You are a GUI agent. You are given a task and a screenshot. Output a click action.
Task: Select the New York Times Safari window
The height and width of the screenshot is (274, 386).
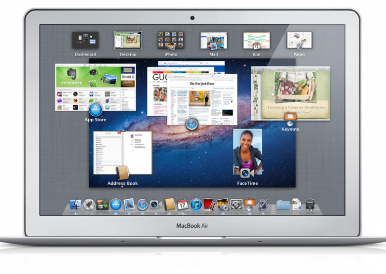click(x=202, y=99)
